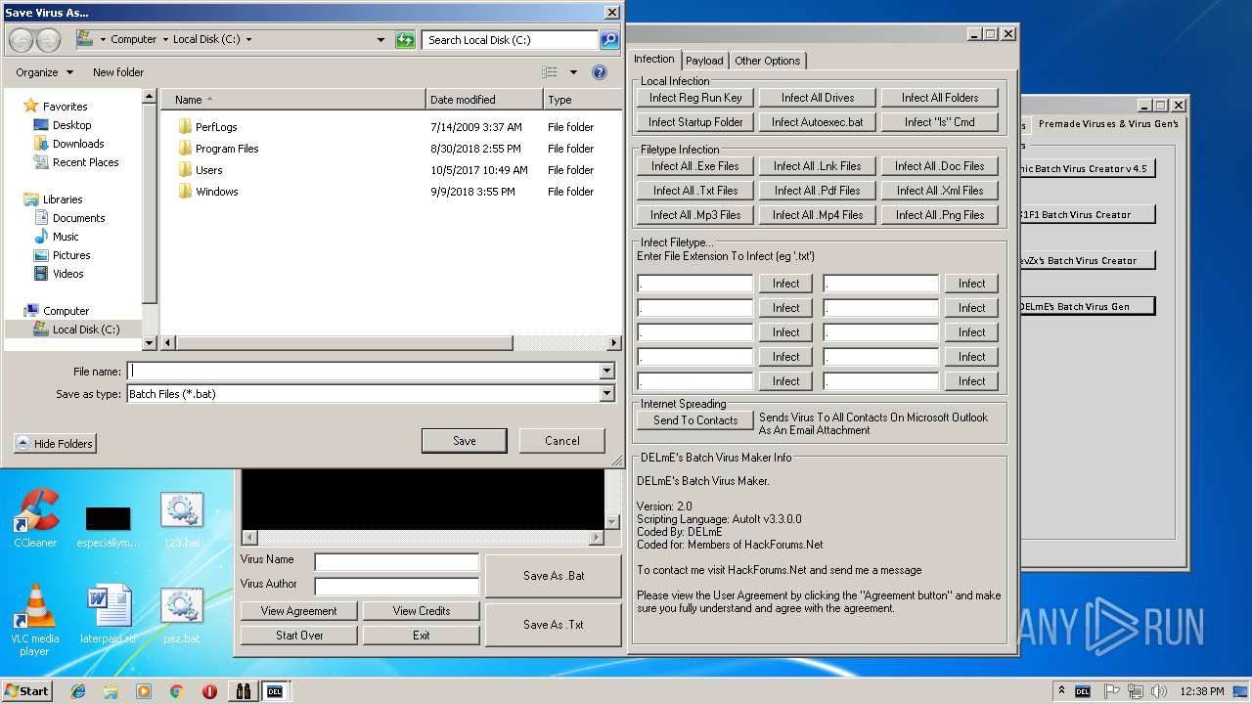Click the View Agreement button
1252x704 pixels.
[298, 611]
